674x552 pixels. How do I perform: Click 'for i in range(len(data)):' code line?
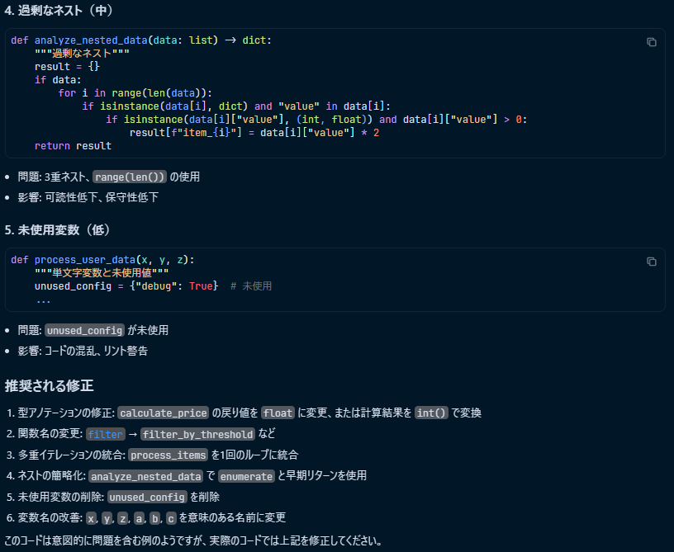[135, 93]
